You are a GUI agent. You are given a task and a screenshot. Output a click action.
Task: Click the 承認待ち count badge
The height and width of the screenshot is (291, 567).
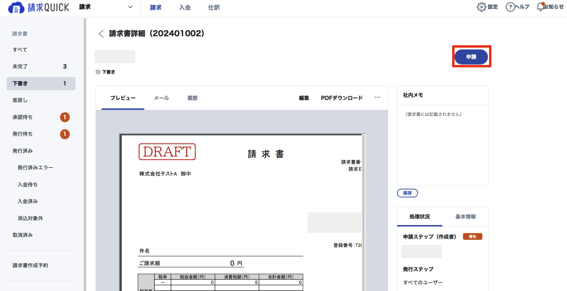point(65,117)
